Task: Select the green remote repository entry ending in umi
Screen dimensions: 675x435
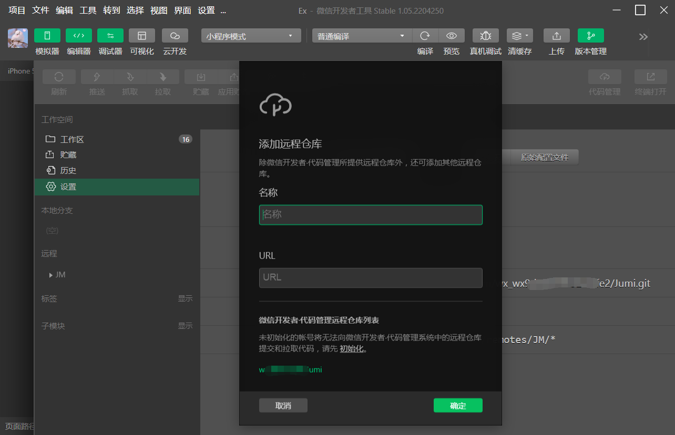Action: tap(290, 370)
